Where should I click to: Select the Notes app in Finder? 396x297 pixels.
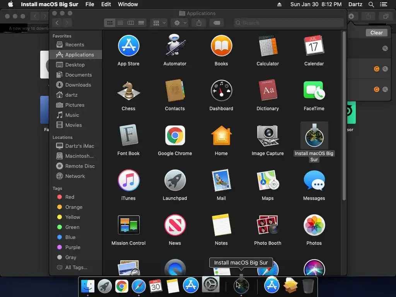click(221, 225)
